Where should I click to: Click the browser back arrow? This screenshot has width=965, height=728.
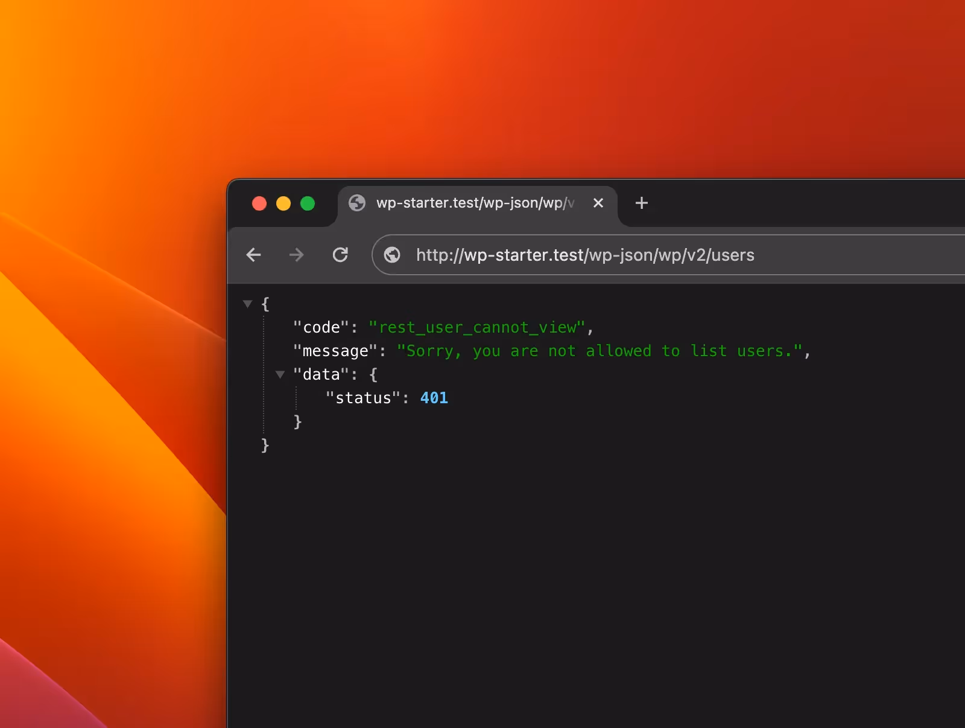pos(254,255)
